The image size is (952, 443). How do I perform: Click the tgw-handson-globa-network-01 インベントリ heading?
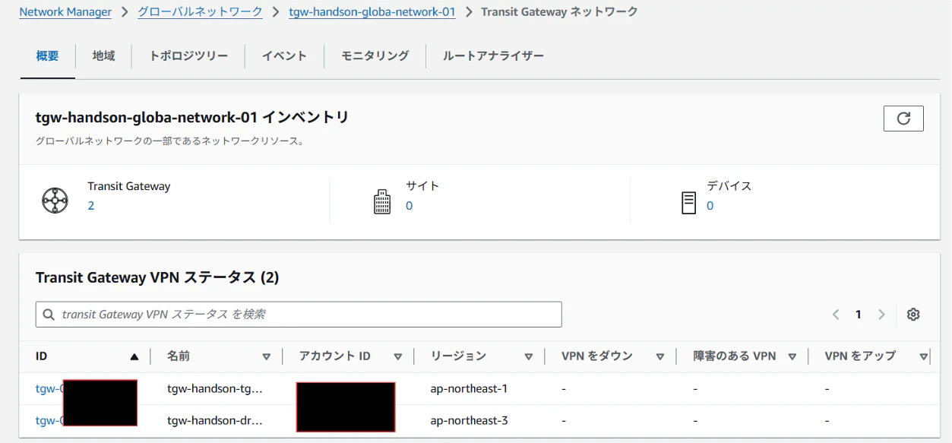tap(192, 117)
